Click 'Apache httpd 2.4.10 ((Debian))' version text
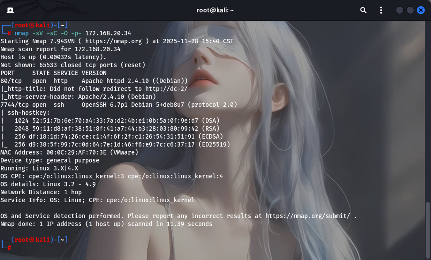 click(135, 81)
